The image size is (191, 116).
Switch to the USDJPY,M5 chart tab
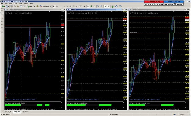8,112
